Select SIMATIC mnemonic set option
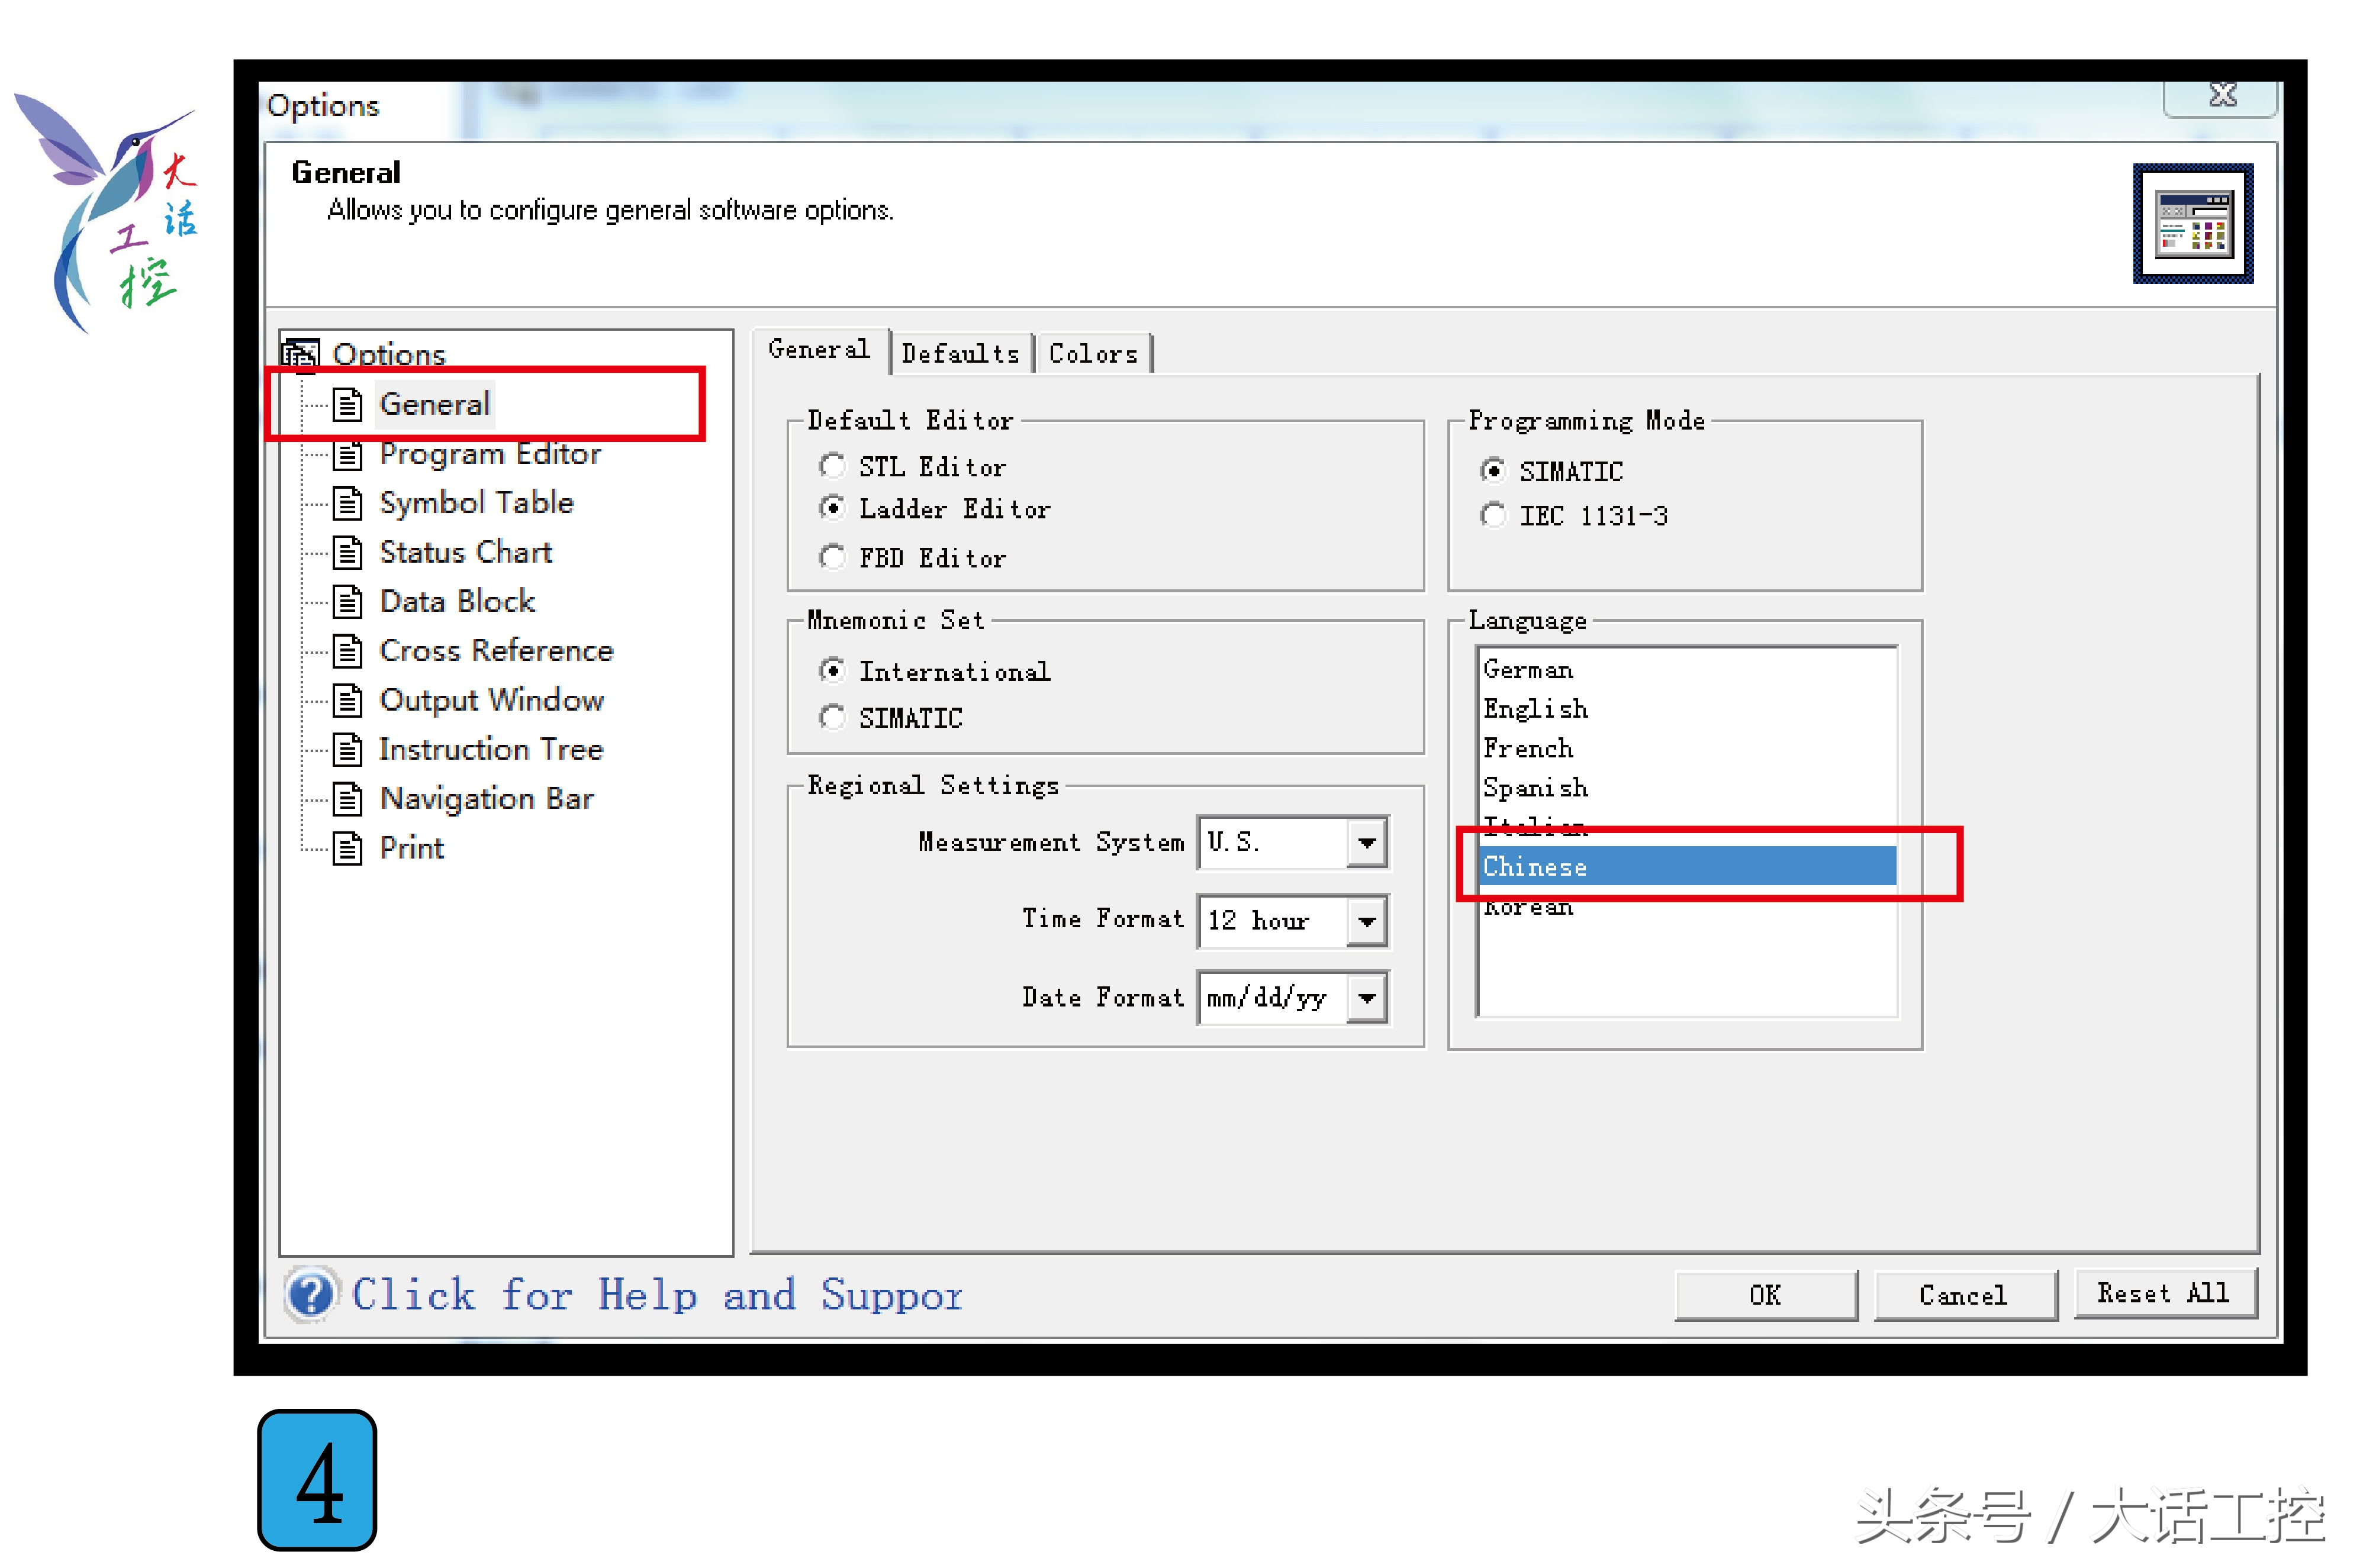2363x1568 pixels. (x=831, y=718)
